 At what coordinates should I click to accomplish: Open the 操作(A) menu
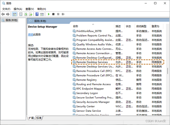pyautogui.click(x=18, y=9)
